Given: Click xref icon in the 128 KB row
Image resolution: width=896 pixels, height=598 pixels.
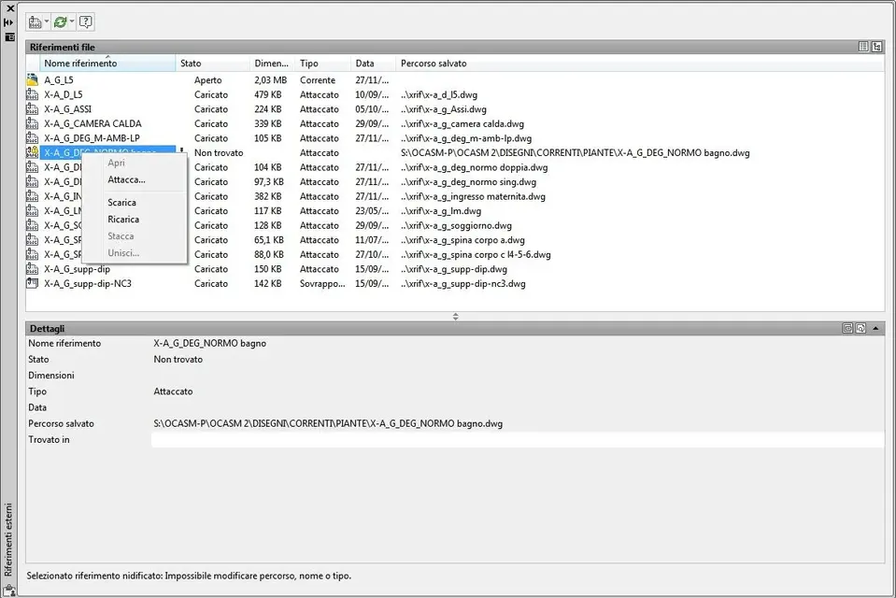Looking at the screenshot, I should (33, 225).
